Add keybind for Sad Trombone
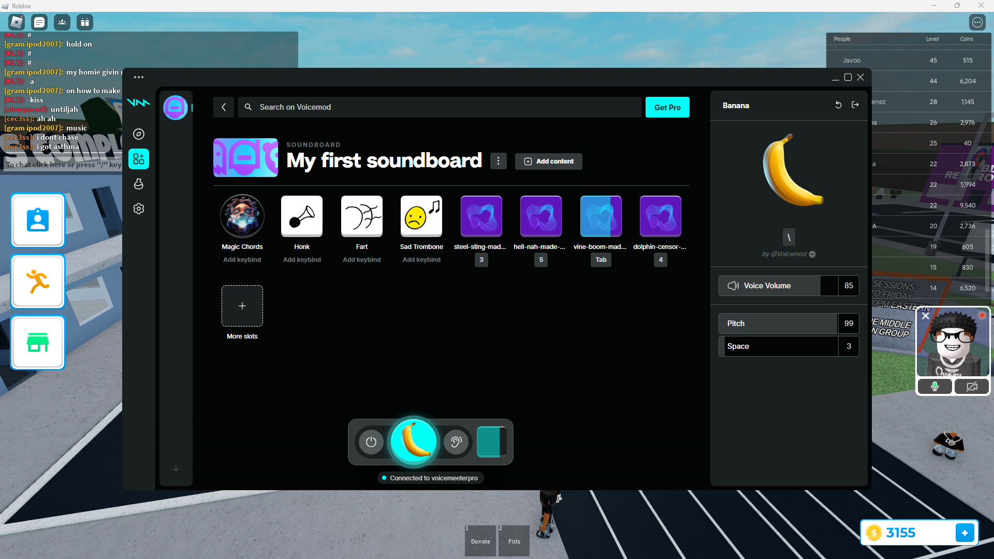Image resolution: width=994 pixels, height=559 pixels. point(421,260)
